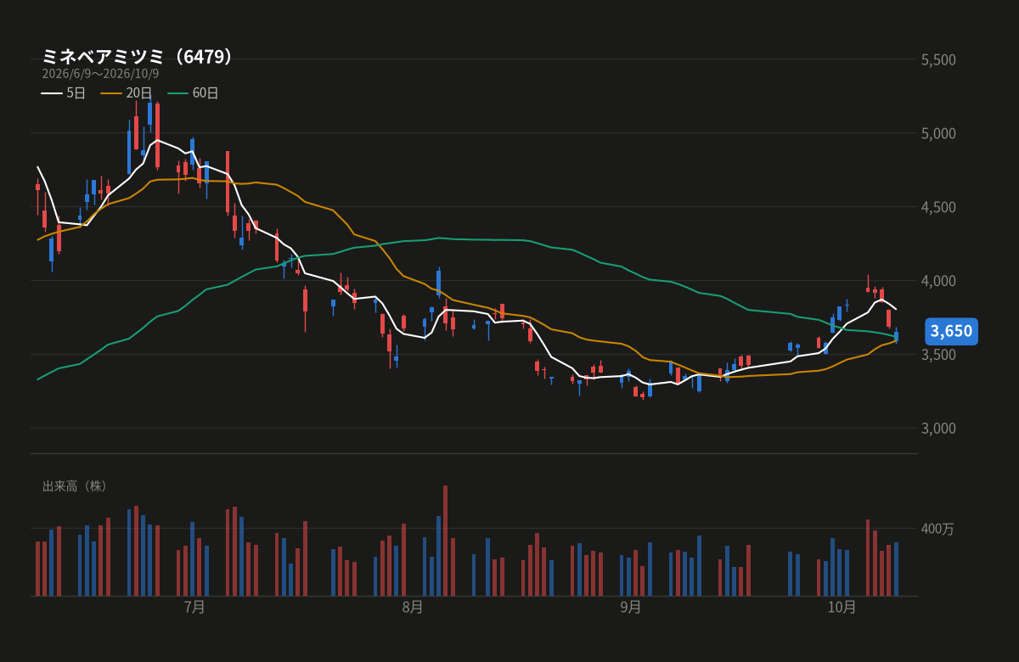The image size is (1019, 662).
Task: Click the current price badge 3,650
Action: pos(951,331)
